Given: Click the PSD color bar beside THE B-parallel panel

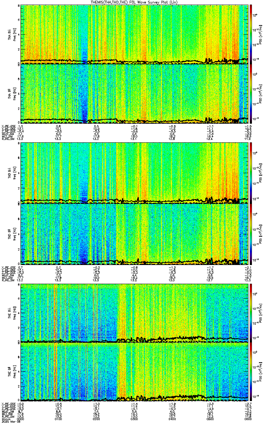Looking at the screenshot, I should [251, 372].
